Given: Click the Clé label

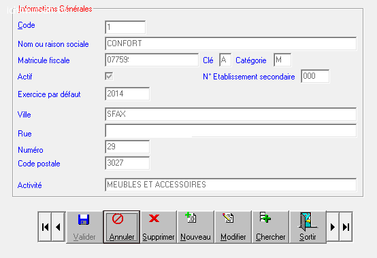Looking at the screenshot, I should pos(208,60).
